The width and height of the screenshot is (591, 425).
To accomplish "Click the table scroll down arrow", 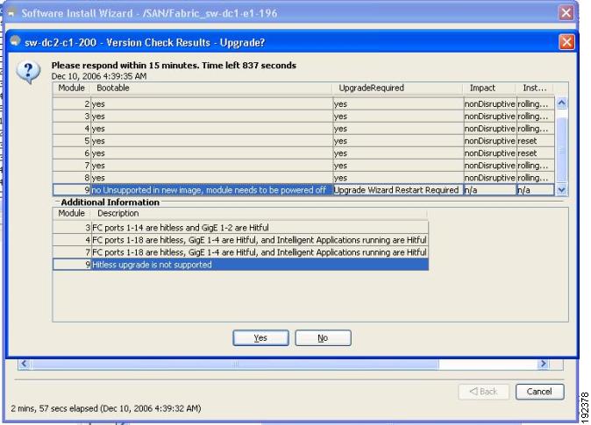I will pos(561,189).
